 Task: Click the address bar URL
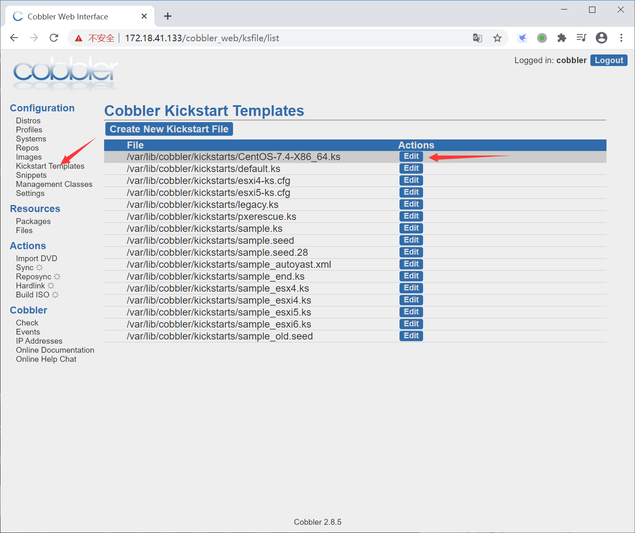[x=202, y=38]
